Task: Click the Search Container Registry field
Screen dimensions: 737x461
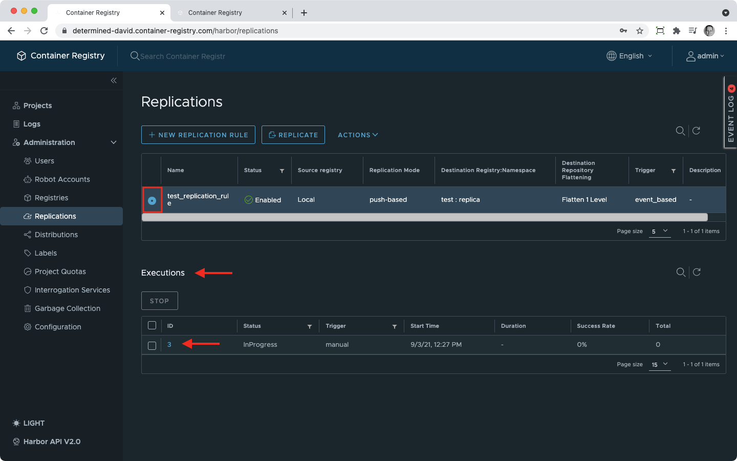Action: [x=183, y=56]
